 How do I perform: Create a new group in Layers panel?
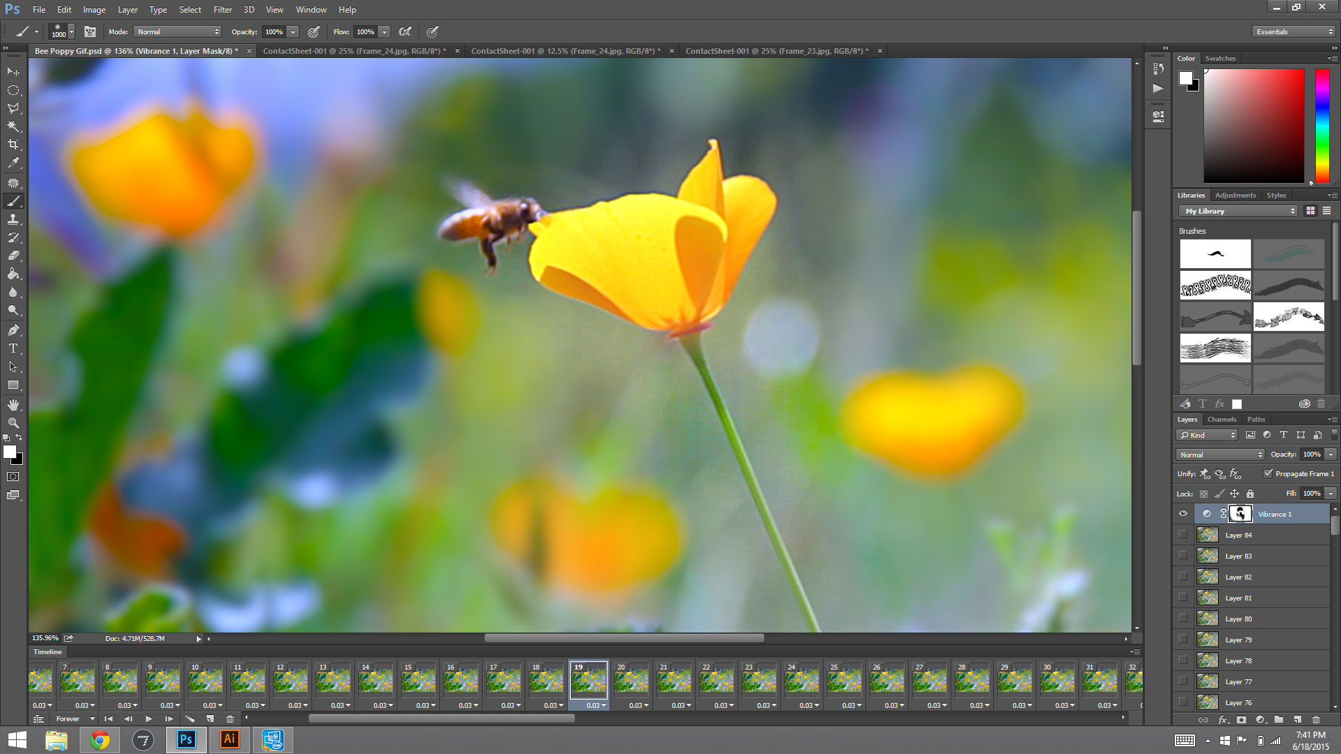1279,720
